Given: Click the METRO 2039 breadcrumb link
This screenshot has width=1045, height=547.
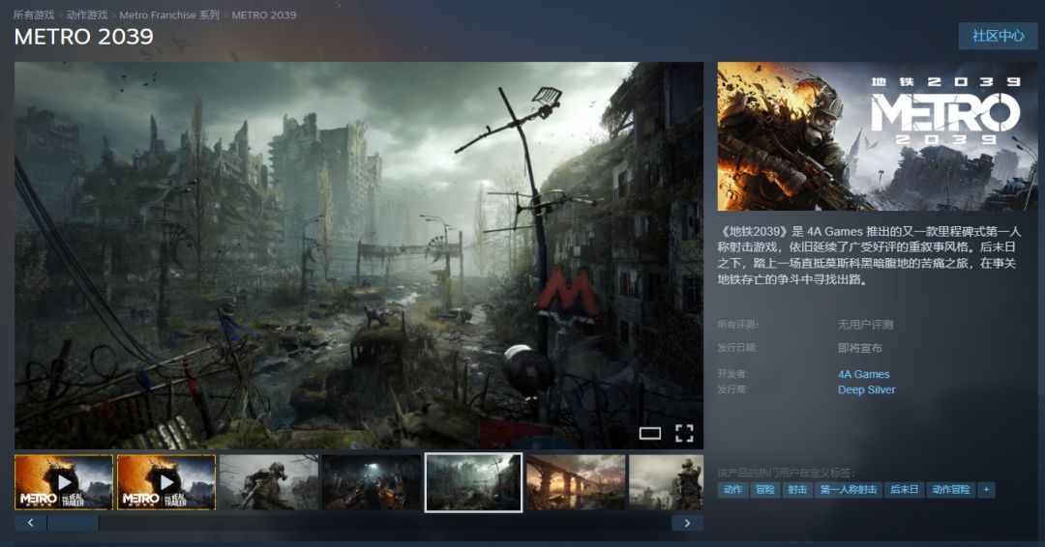Looking at the screenshot, I should (264, 14).
